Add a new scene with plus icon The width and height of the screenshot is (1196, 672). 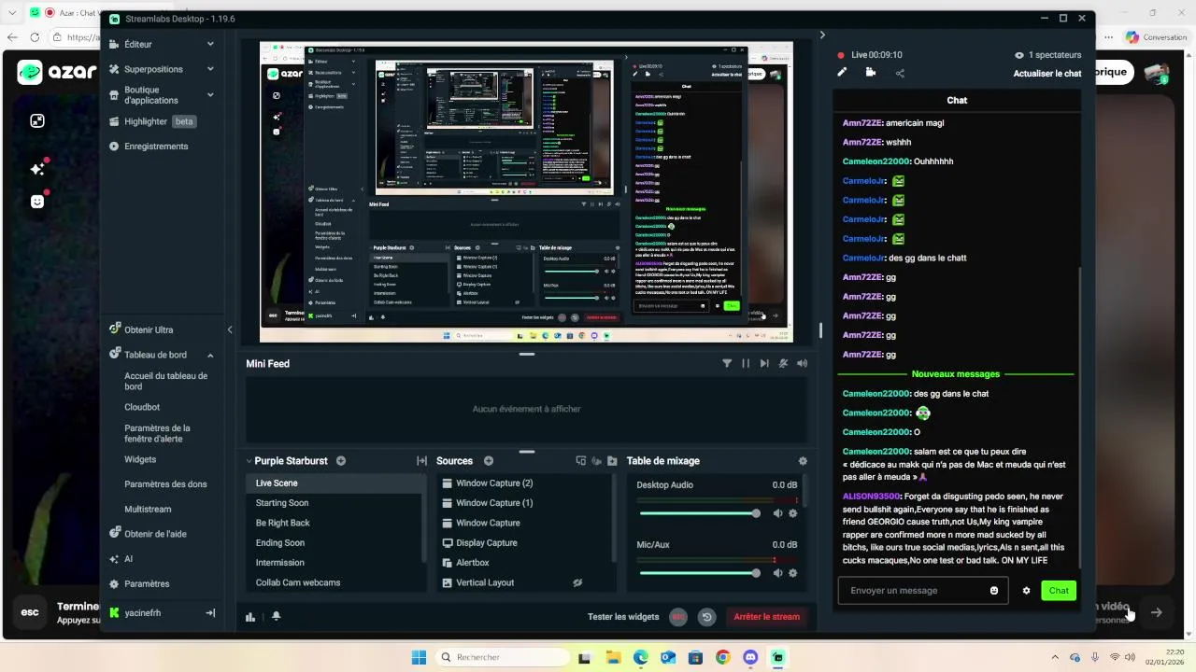341,461
